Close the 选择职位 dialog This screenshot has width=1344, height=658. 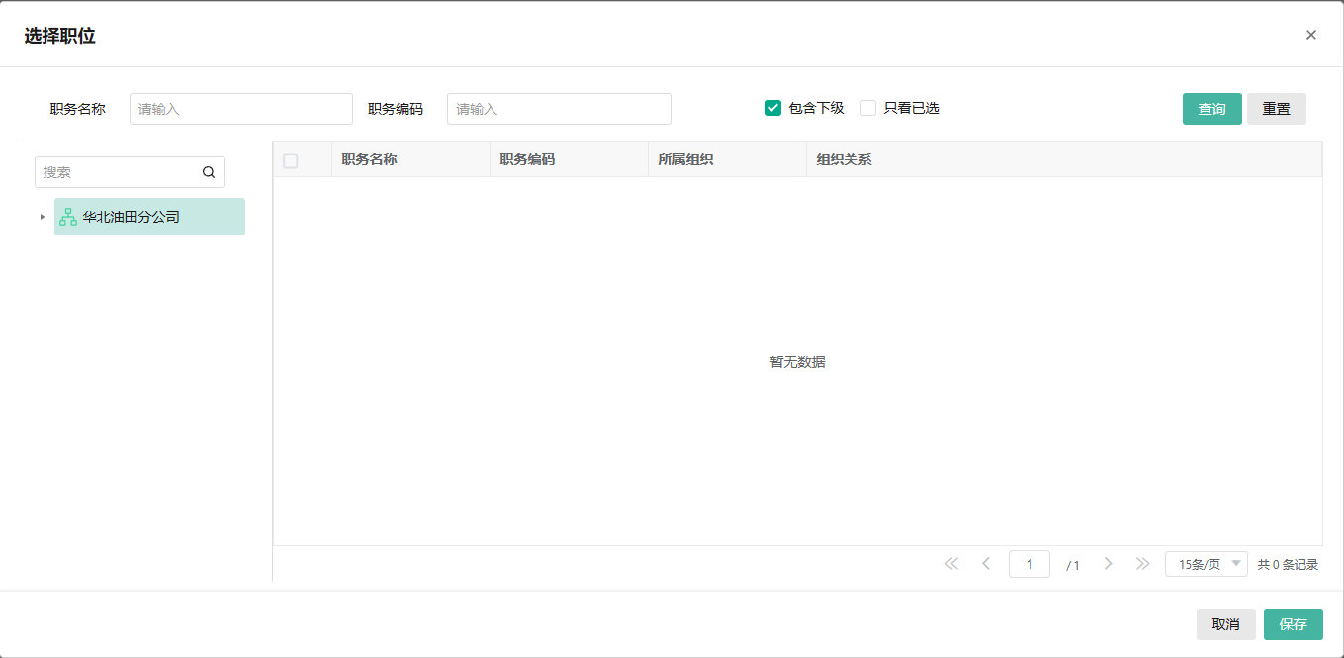coord(1311,34)
